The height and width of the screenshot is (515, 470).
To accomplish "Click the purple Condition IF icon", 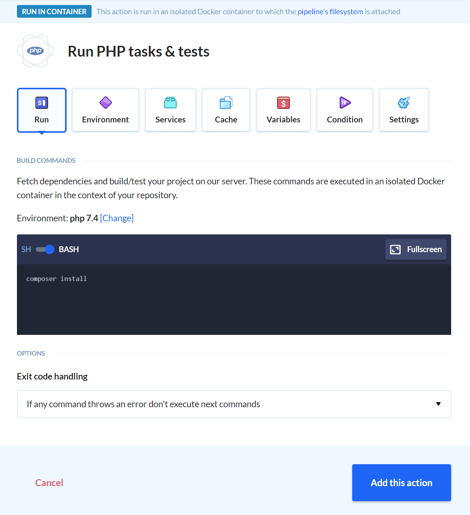I will (345, 103).
